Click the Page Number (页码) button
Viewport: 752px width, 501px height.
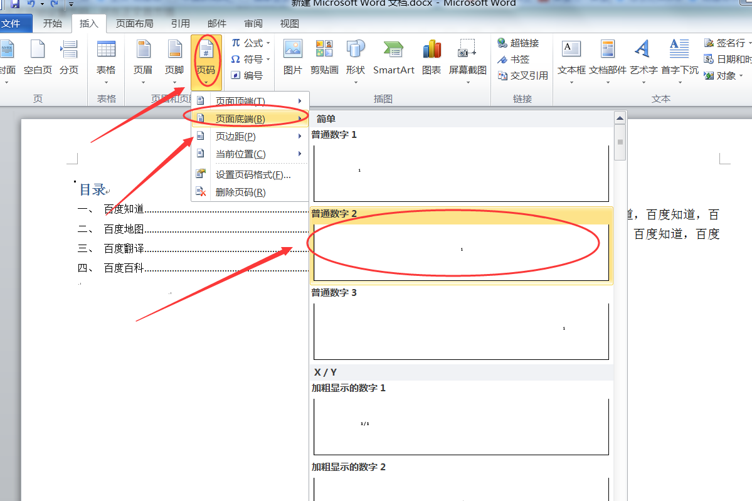[206, 61]
